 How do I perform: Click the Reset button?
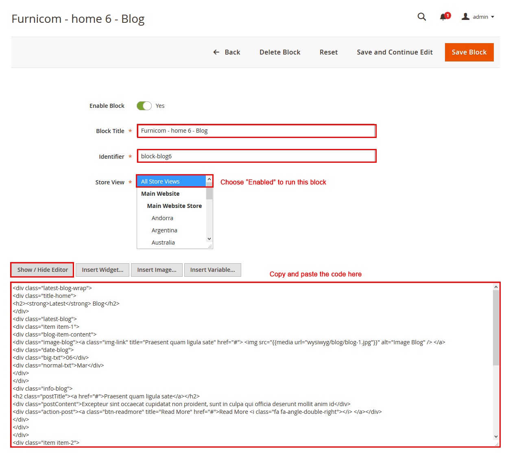[x=329, y=52]
